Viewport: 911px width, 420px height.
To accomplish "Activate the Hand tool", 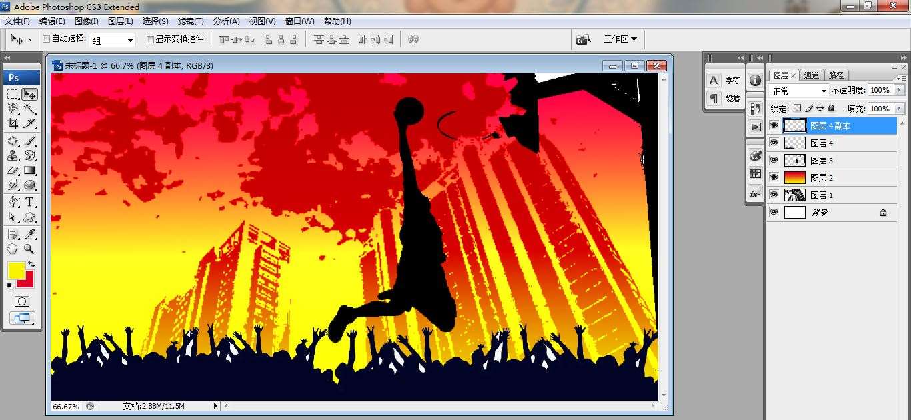I will pyautogui.click(x=13, y=249).
